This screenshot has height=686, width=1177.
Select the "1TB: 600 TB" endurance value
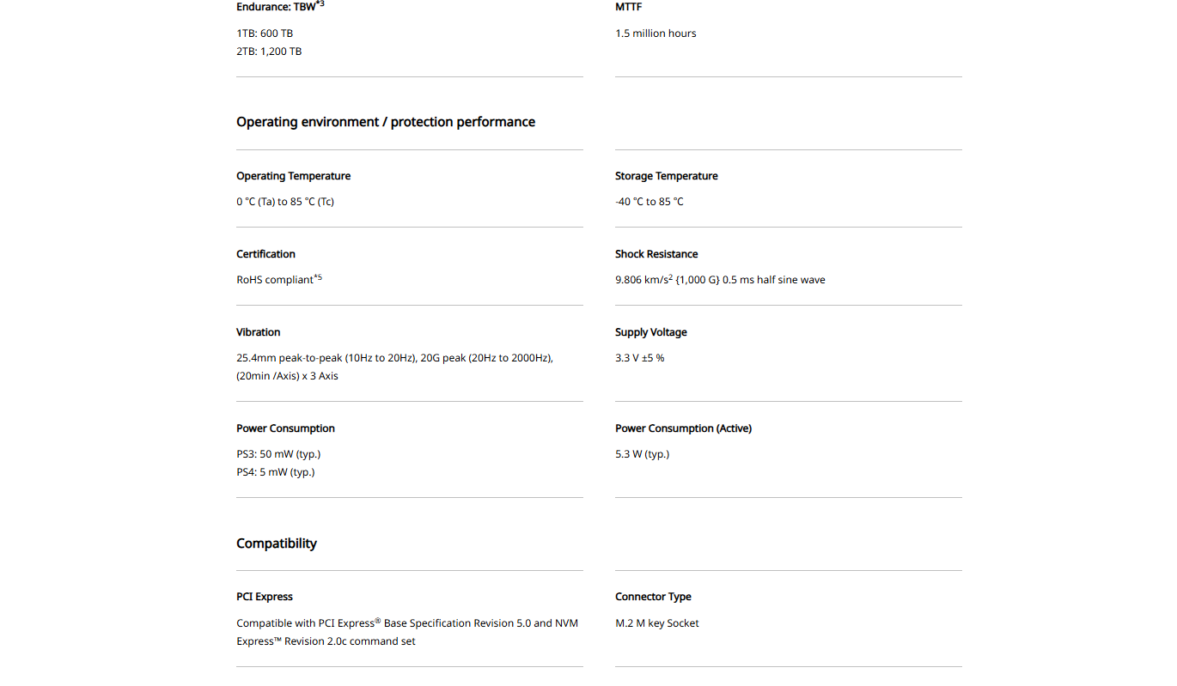click(x=265, y=33)
